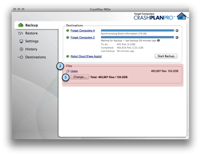201x156 pixels.
Task: Click green status dot for Robot Cloud
Action: coord(68,56)
